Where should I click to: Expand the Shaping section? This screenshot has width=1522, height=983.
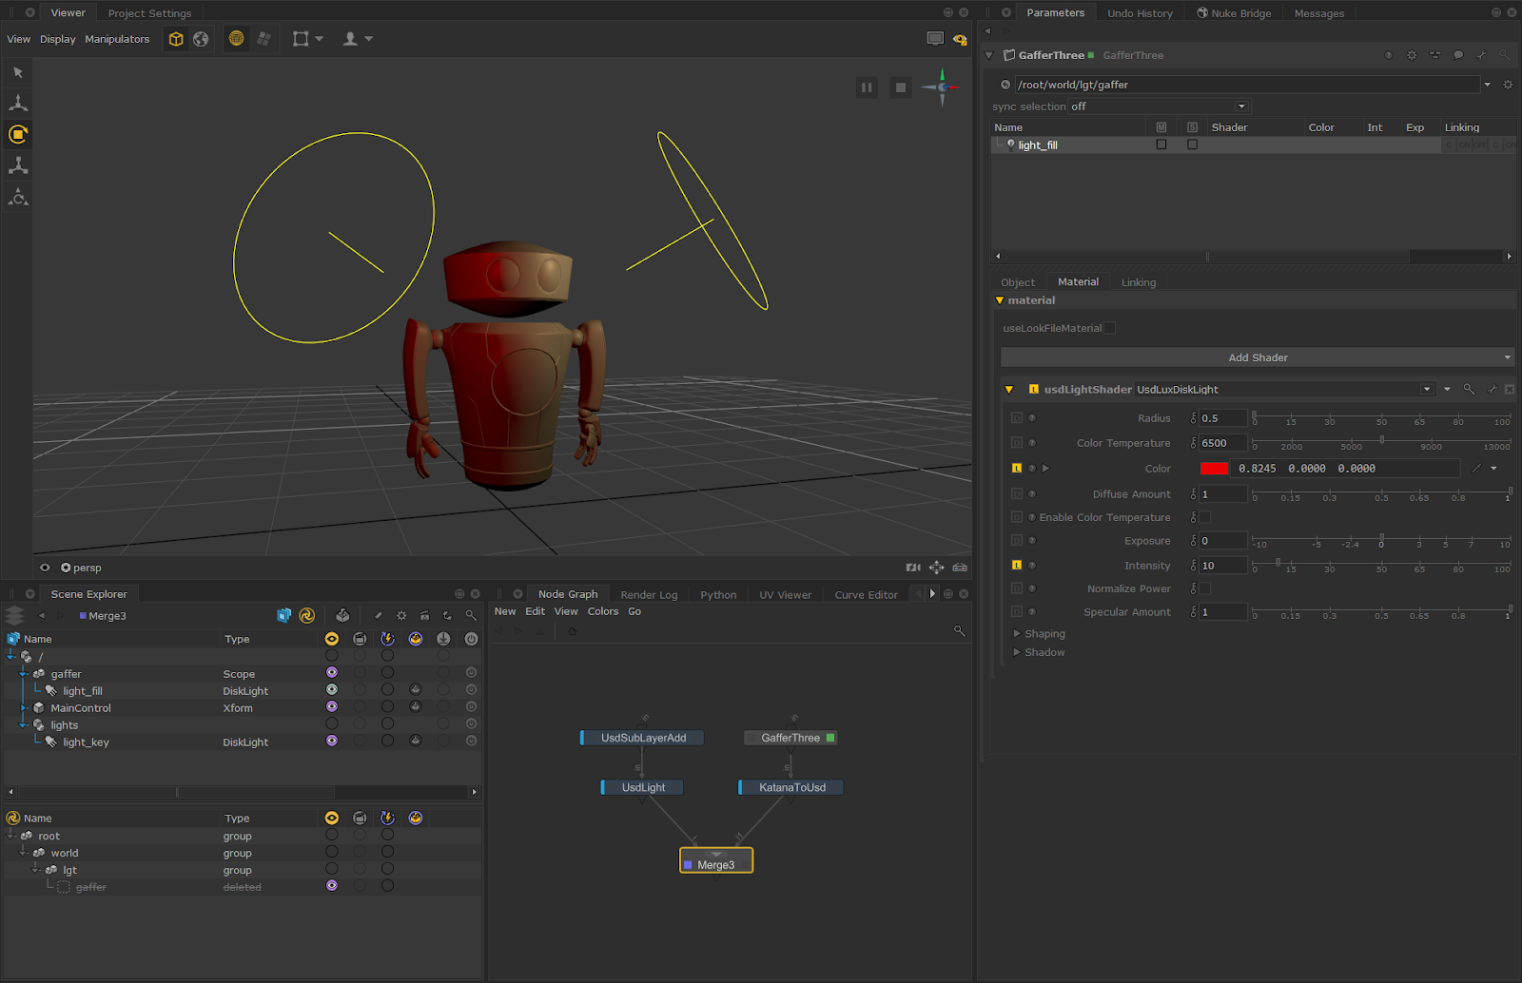point(1017,634)
